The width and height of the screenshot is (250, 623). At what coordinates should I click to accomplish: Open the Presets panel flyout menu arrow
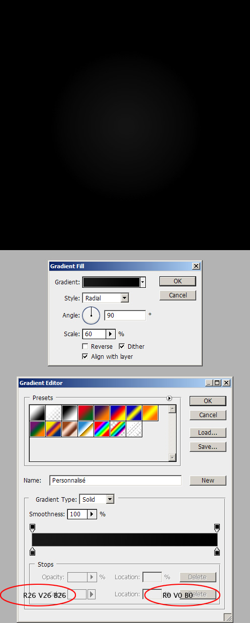tap(170, 398)
